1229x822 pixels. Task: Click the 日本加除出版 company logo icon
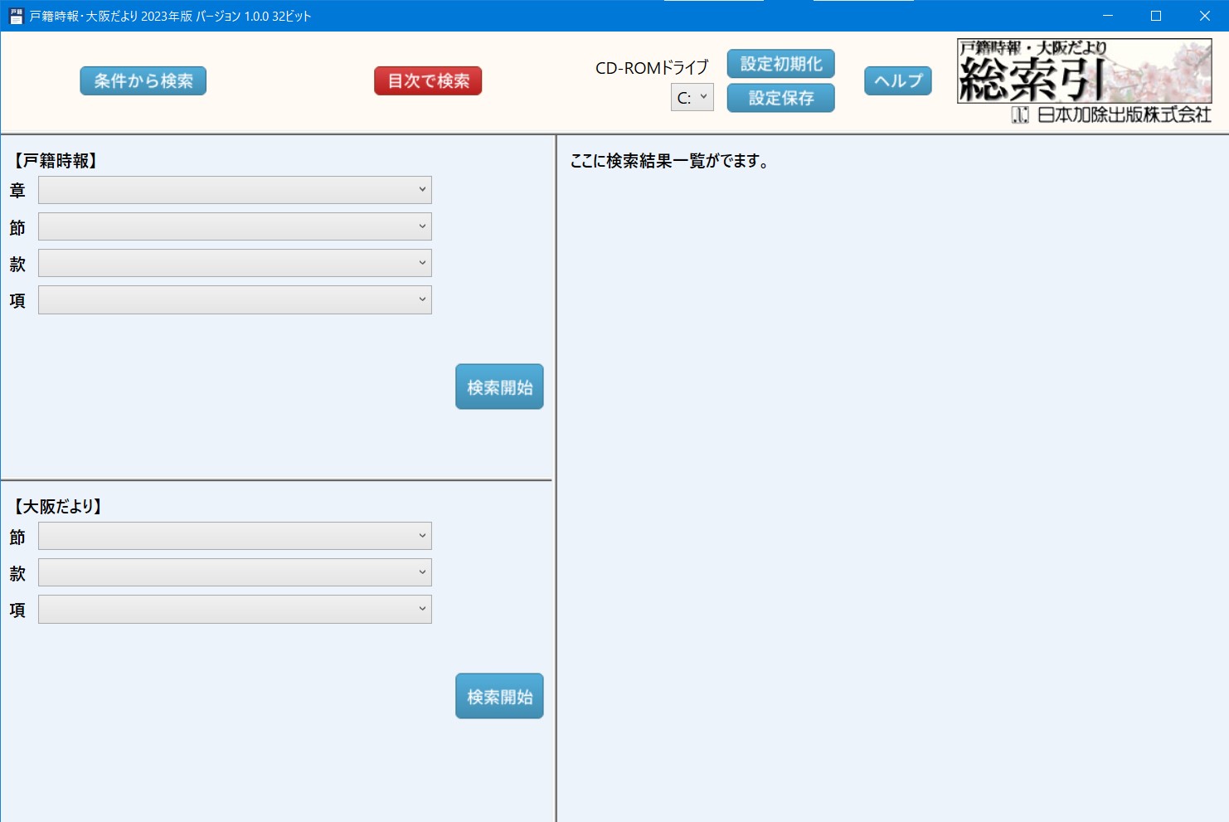point(1020,115)
